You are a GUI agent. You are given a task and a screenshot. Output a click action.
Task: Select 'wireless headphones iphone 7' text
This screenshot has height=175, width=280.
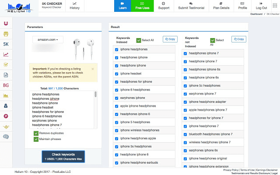tap(210, 142)
